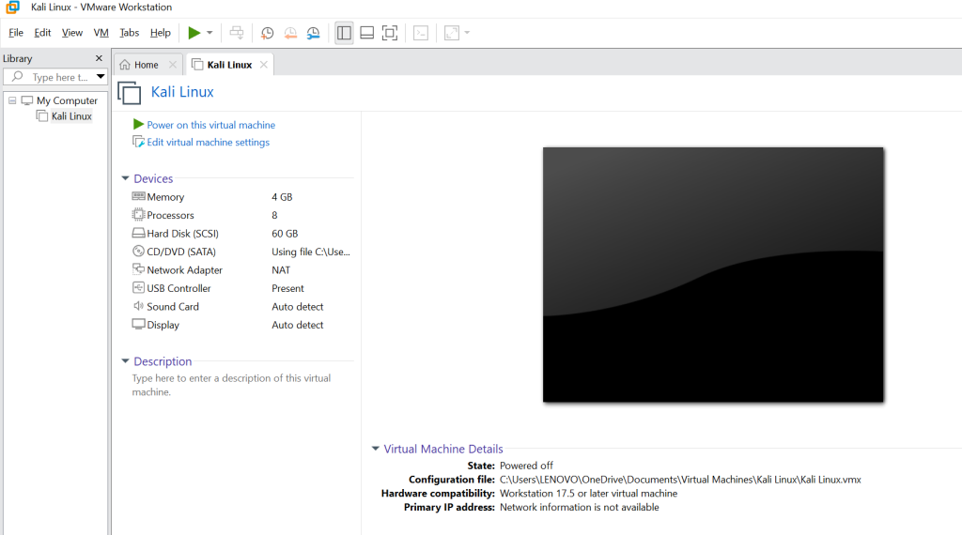Close the Library panel
Image resolution: width=962 pixels, height=535 pixels.
click(100, 58)
